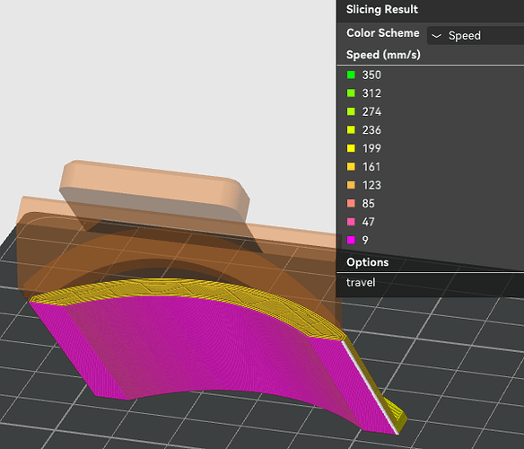The image size is (524, 449).
Task: Select the 312 speed color swatch
Action: pyautogui.click(x=351, y=93)
